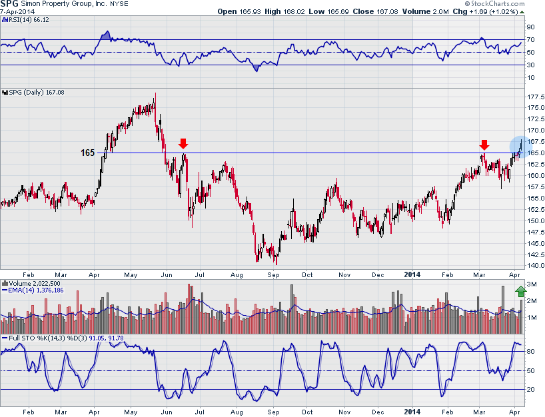Click the 145.0 price axis label
The height and width of the screenshot is (417, 545).
point(536,243)
